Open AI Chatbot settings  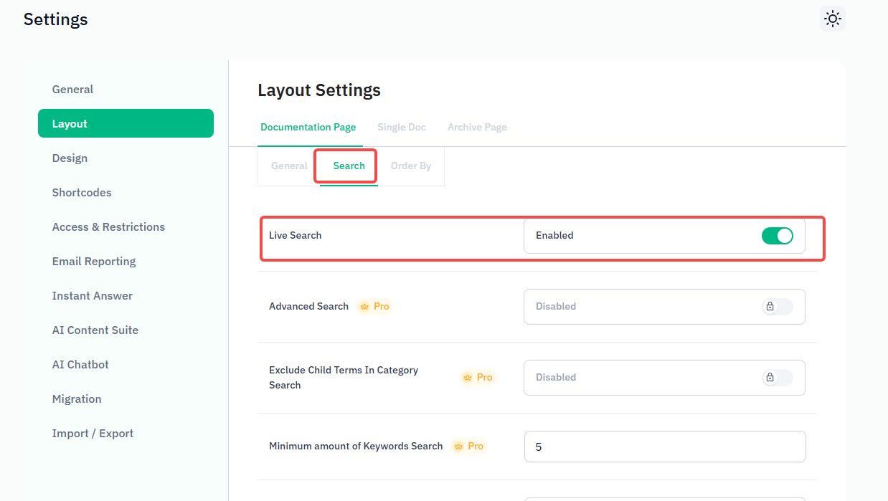click(80, 365)
